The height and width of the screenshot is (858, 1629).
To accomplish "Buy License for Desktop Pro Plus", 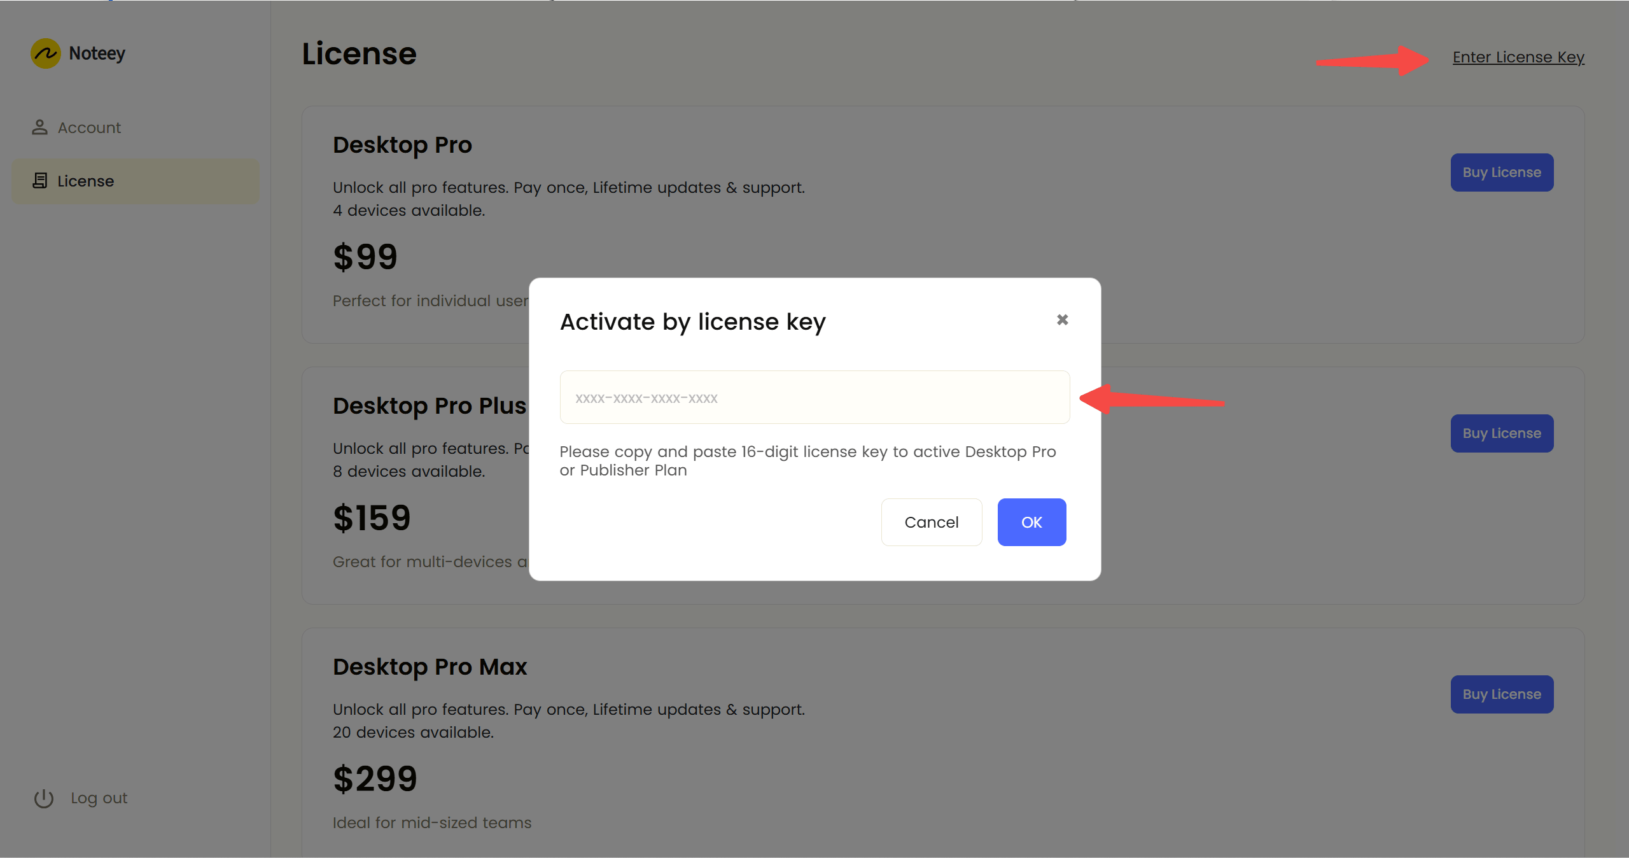I will click(1502, 433).
